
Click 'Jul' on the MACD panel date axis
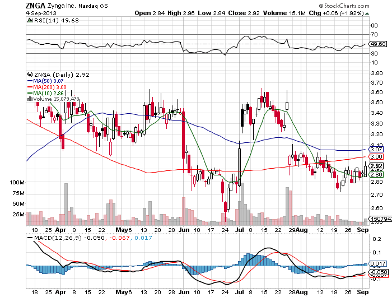[x=240, y=292]
